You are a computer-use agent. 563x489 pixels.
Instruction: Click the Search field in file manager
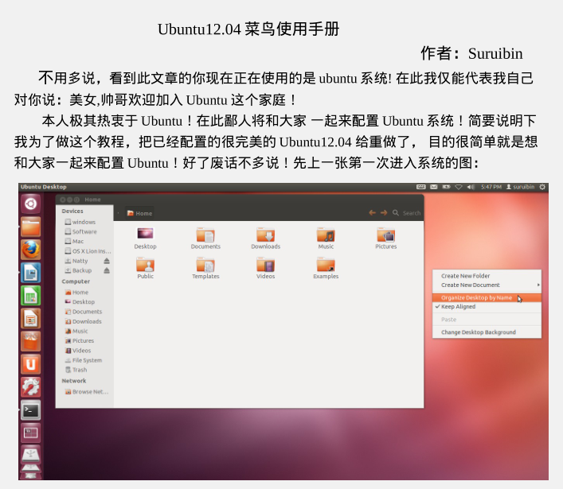412,213
